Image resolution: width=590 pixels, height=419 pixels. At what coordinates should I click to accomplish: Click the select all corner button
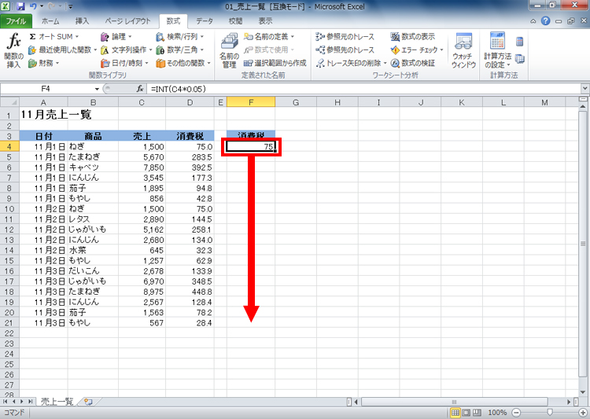9,102
